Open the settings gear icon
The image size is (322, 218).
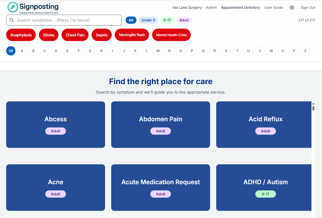click(x=292, y=7)
